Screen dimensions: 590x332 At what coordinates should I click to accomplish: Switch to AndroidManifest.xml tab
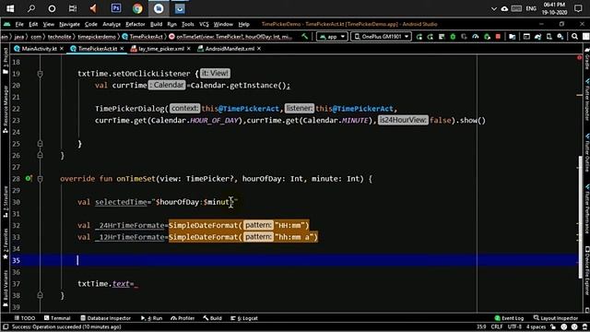(x=230, y=49)
